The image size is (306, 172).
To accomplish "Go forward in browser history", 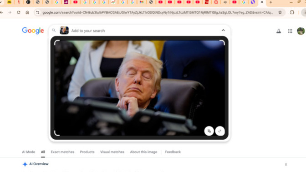I will [x=10, y=12].
